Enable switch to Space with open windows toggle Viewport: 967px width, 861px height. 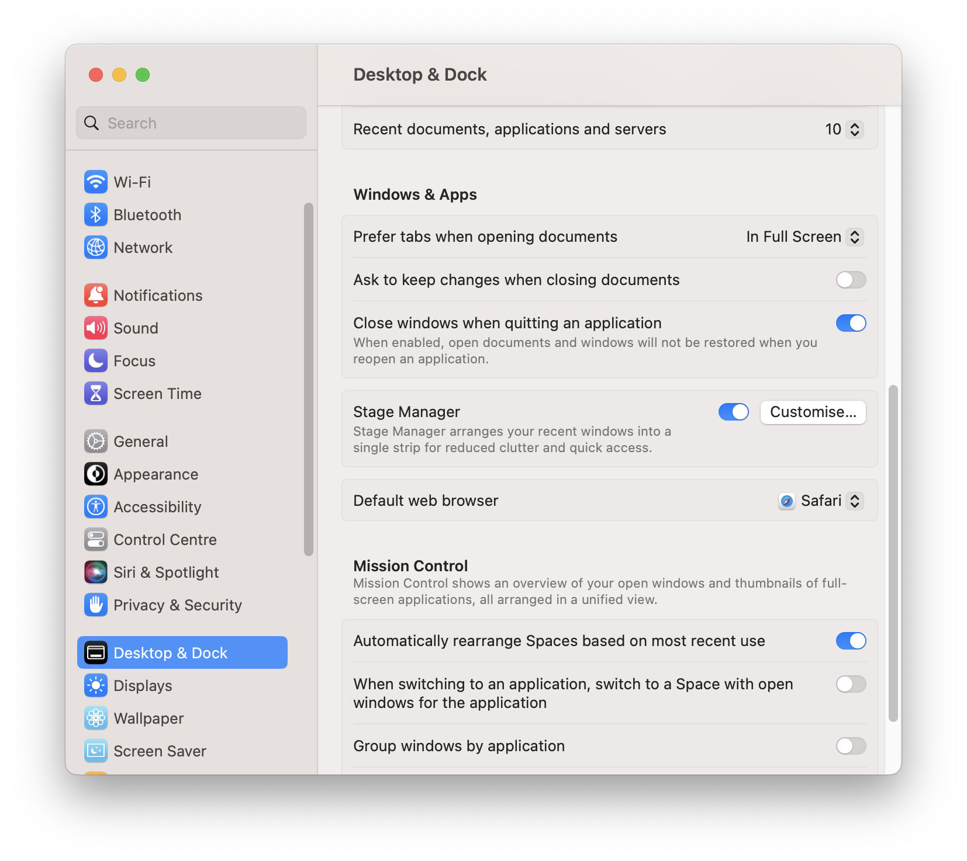851,684
